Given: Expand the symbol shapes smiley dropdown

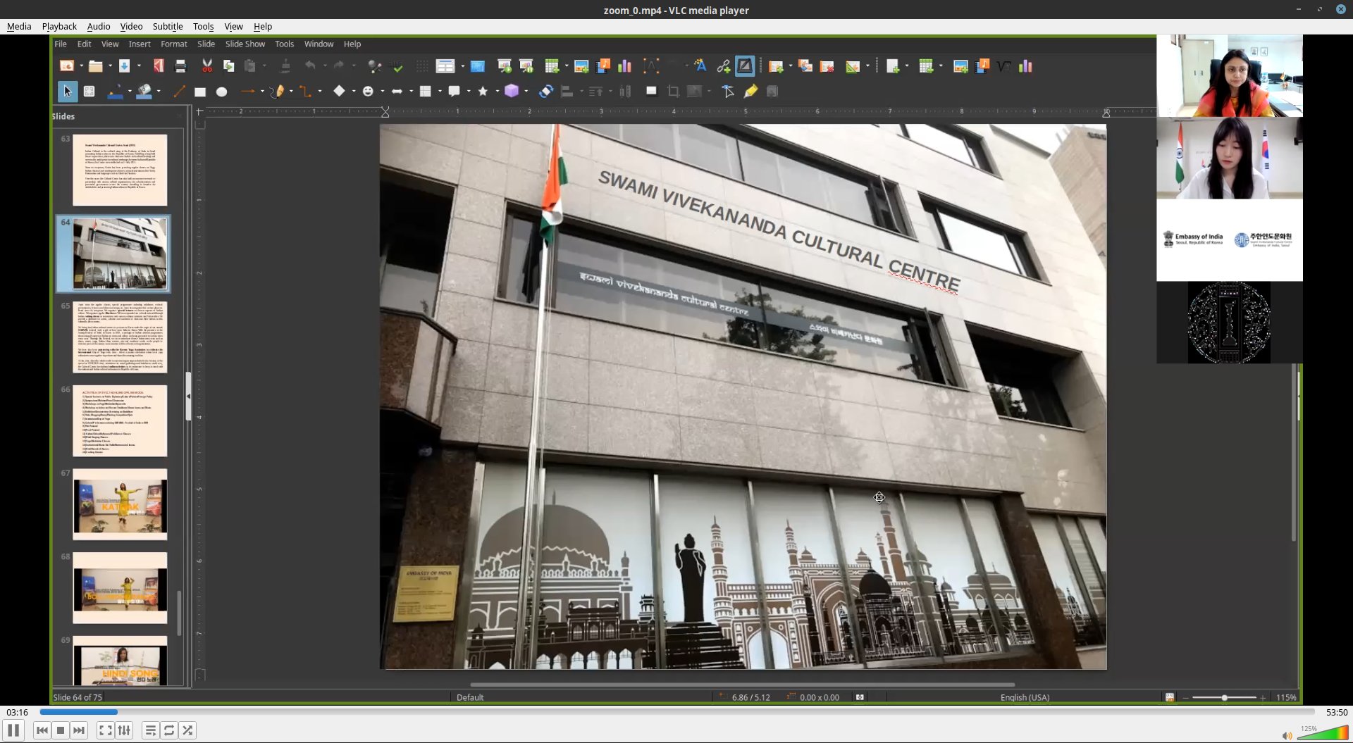Looking at the screenshot, I should [x=382, y=92].
